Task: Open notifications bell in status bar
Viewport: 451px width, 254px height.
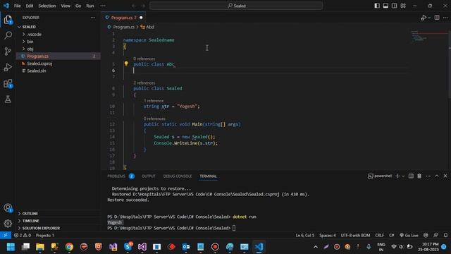Action: 445,235
